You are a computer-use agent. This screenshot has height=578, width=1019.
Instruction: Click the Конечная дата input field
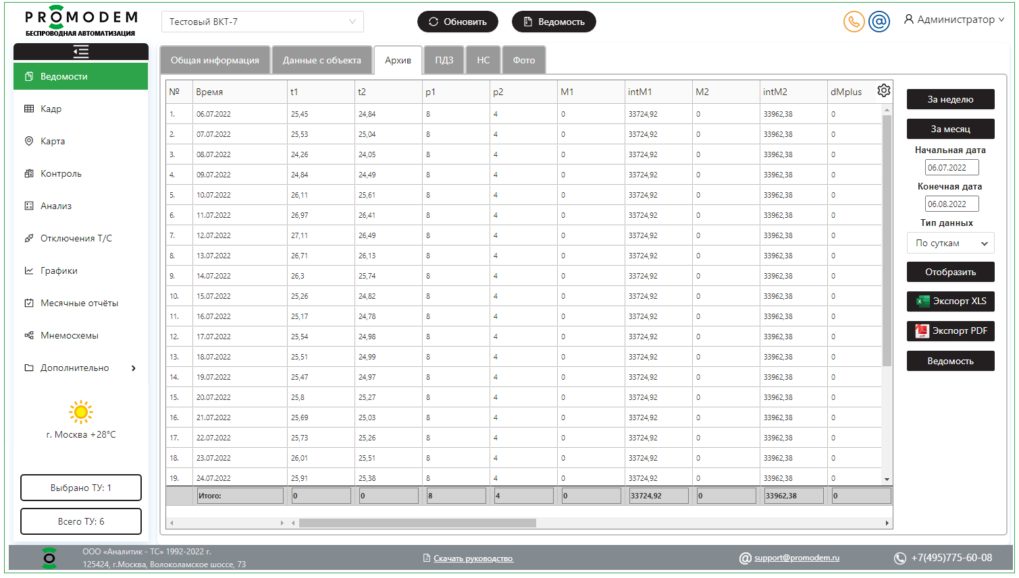tap(951, 204)
